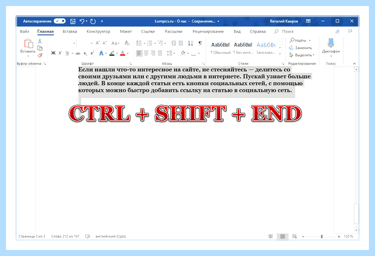Cut selection with scissors icon

pyautogui.click(x=40, y=41)
